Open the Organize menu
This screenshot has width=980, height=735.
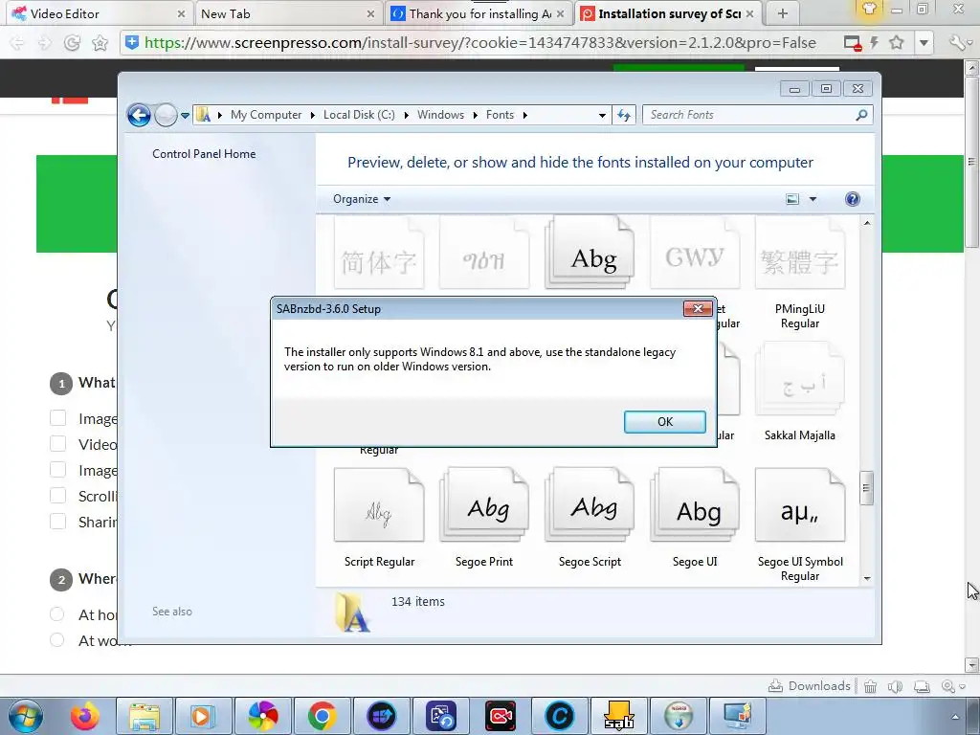click(361, 199)
